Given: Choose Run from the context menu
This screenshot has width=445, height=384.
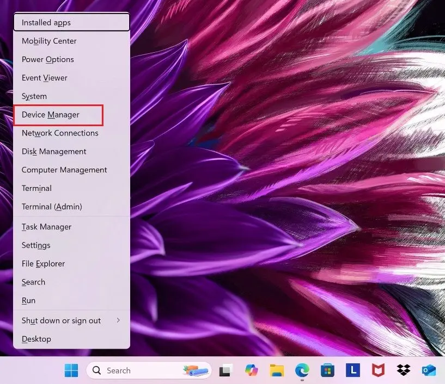Looking at the screenshot, I should [29, 300].
